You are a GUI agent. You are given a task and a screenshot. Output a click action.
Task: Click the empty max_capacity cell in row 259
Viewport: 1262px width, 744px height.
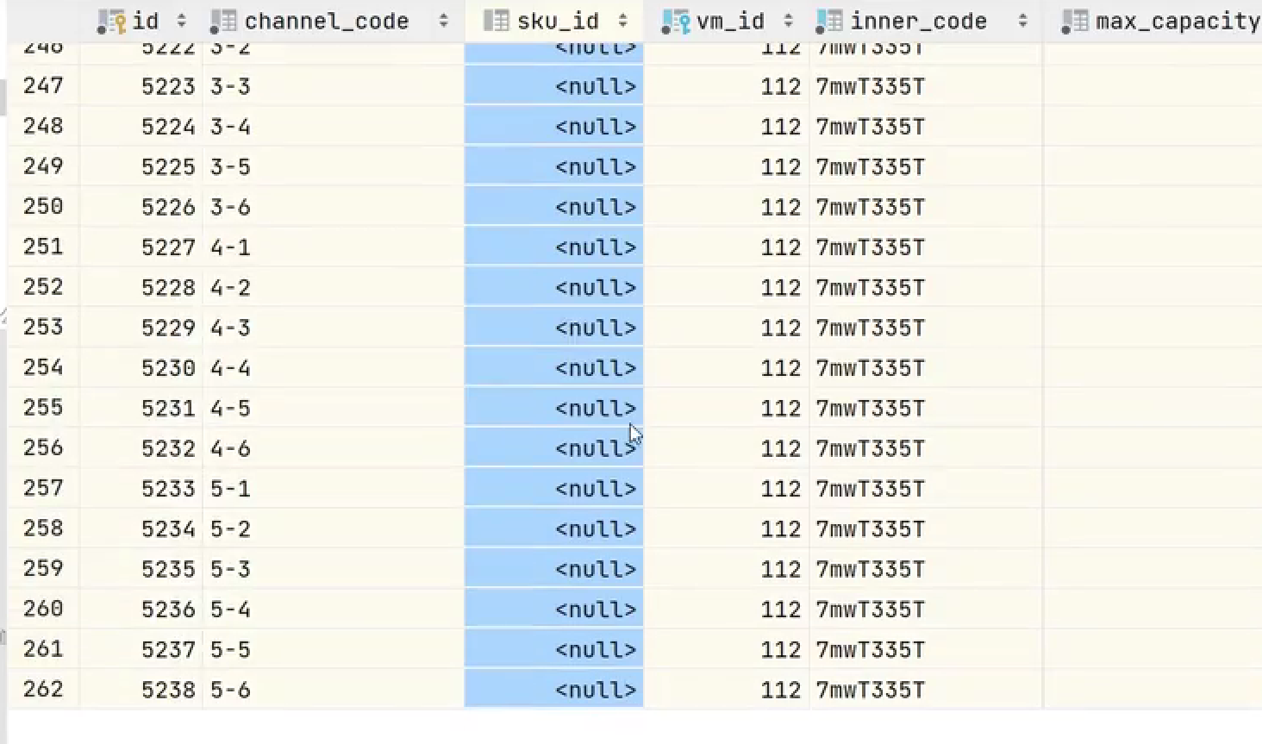pyautogui.click(x=1153, y=569)
